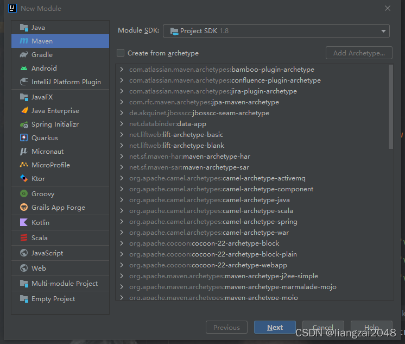Select camel-archetype-component row text
Viewport: 405px width, 344px height.
pyautogui.click(x=221, y=189)
